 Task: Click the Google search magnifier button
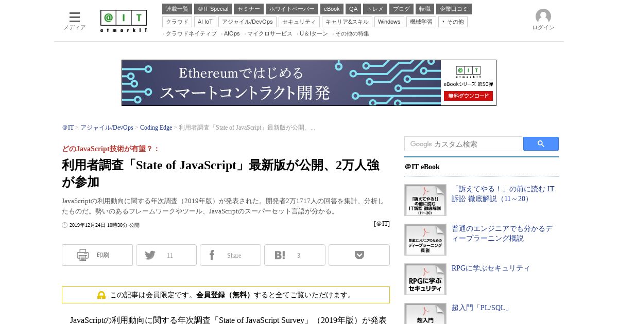click(541, 144)
